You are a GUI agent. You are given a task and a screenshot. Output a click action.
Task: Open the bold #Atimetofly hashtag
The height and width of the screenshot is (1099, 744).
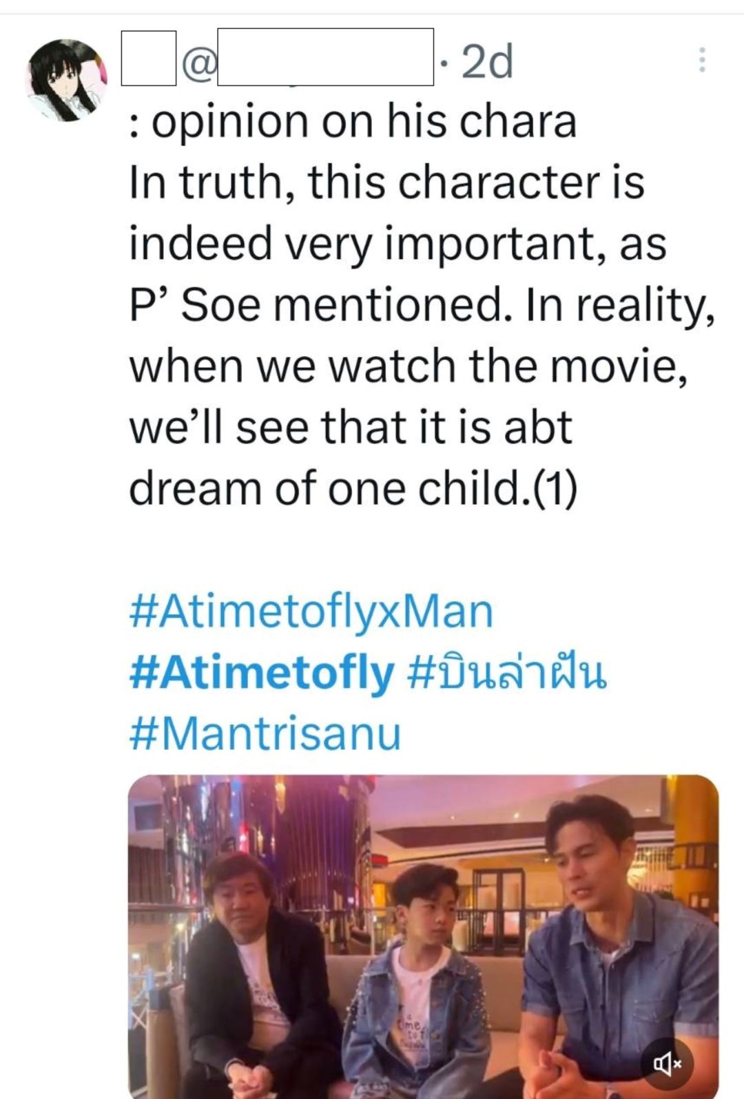262,673
